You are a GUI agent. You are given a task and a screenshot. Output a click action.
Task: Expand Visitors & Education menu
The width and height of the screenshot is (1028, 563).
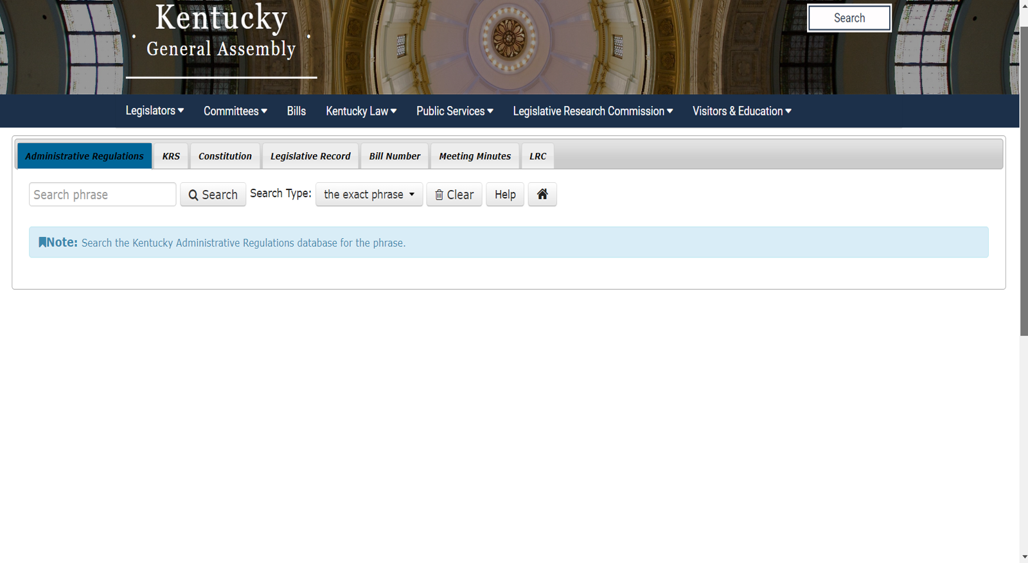click(x=741, y=111)
